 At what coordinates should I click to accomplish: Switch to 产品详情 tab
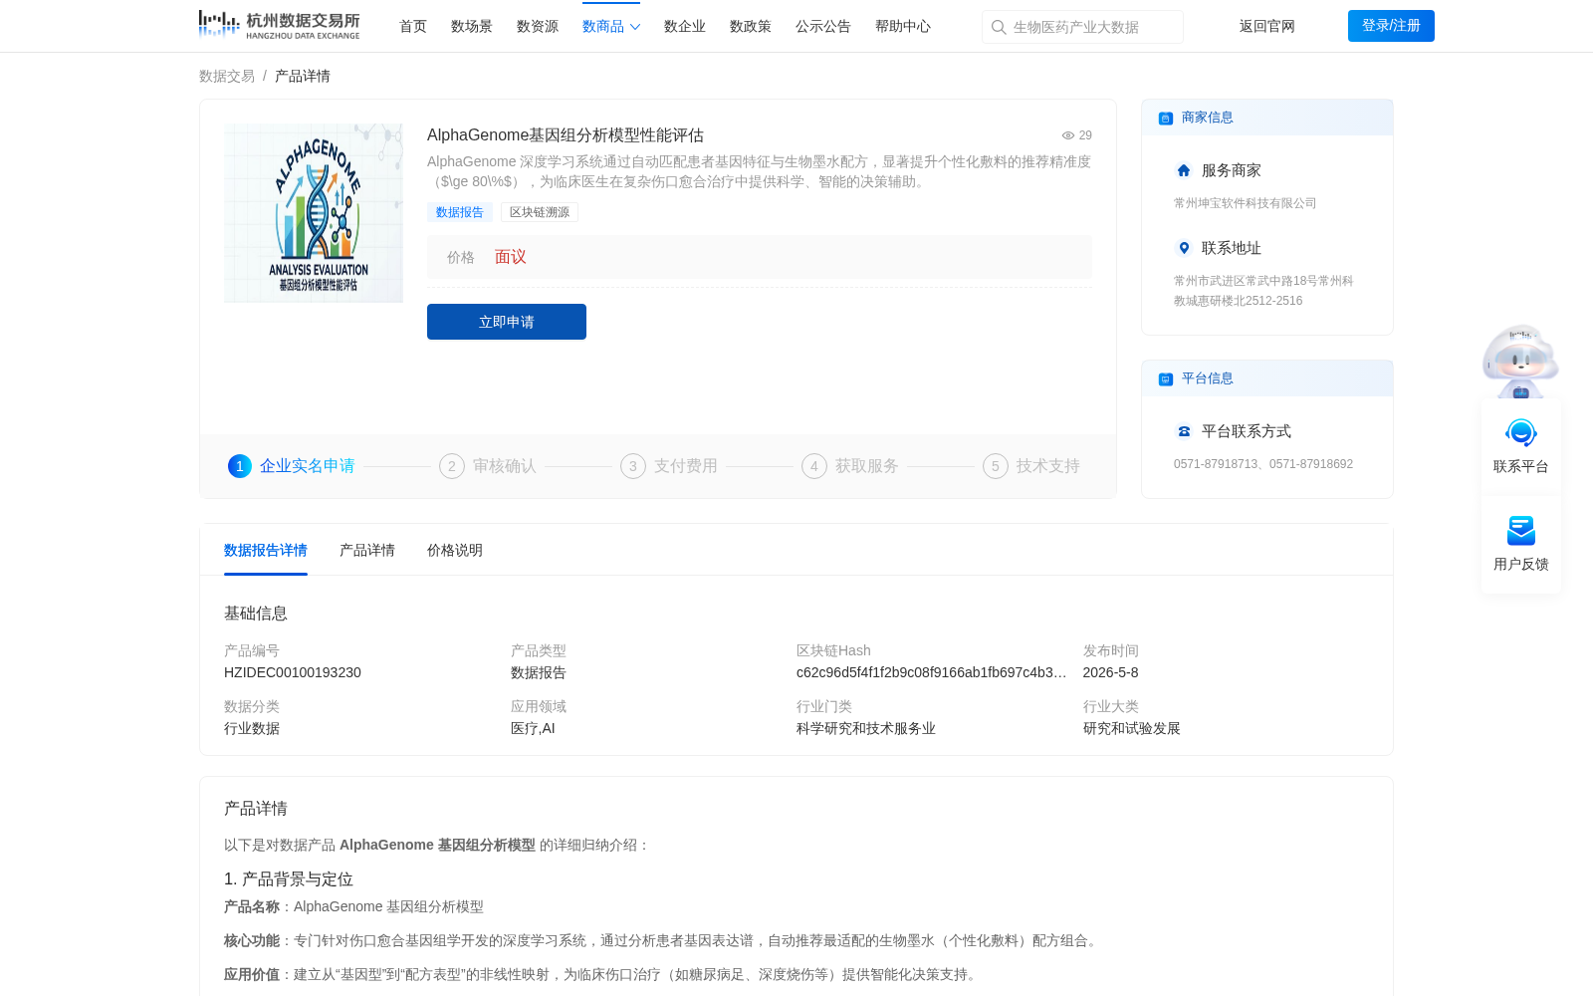coord(367,550)
